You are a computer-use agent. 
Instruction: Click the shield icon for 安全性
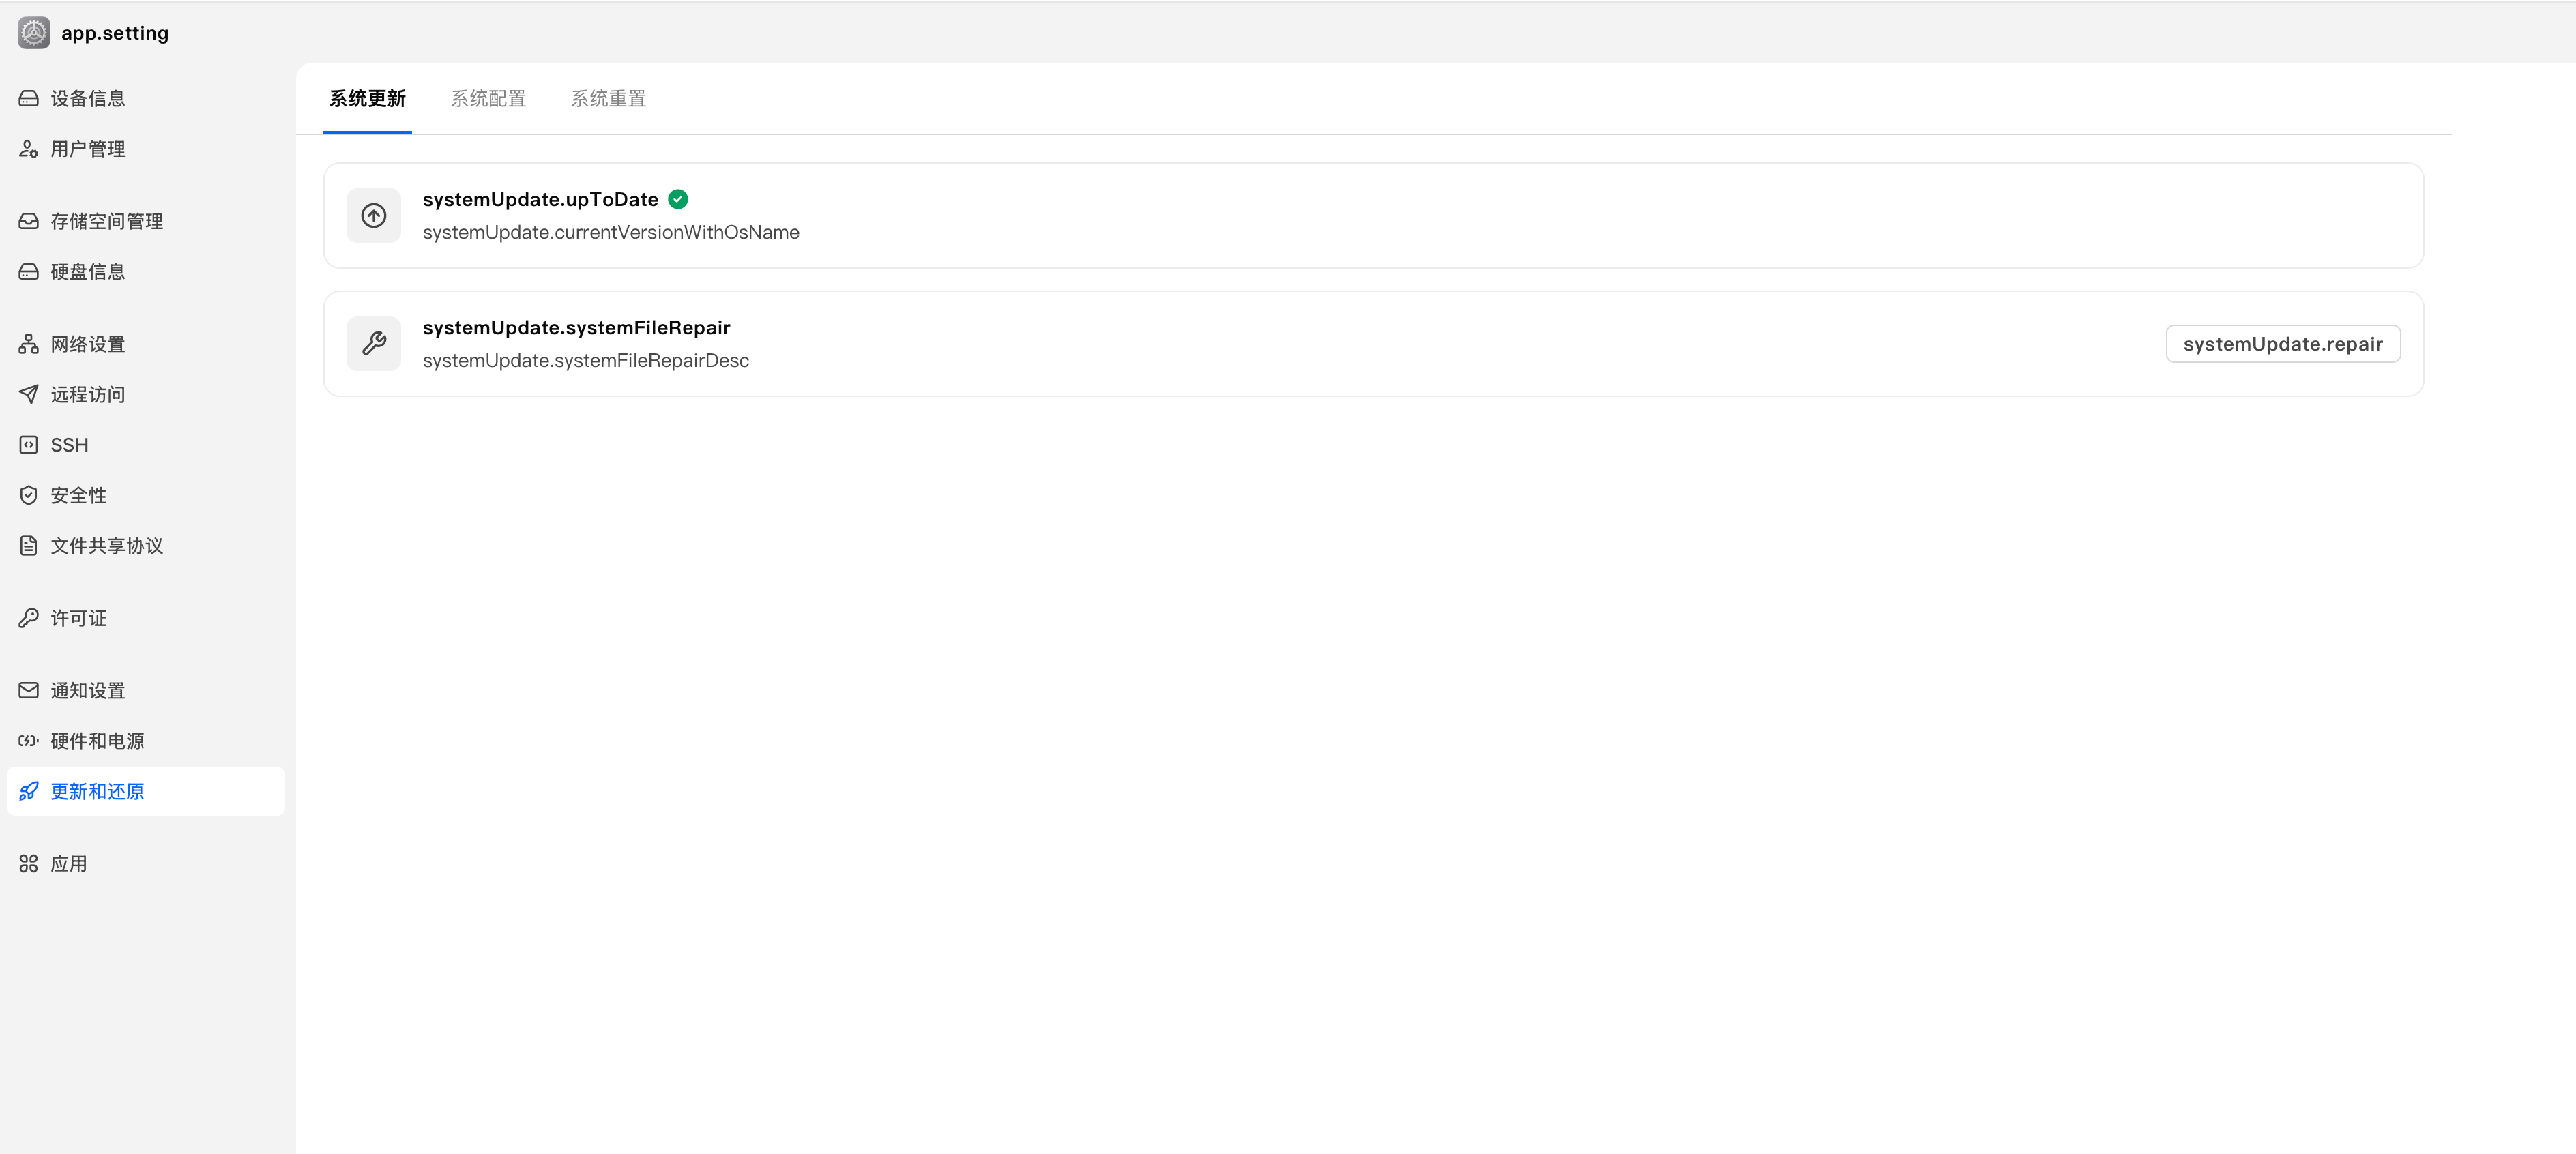[x=29, y=495]
